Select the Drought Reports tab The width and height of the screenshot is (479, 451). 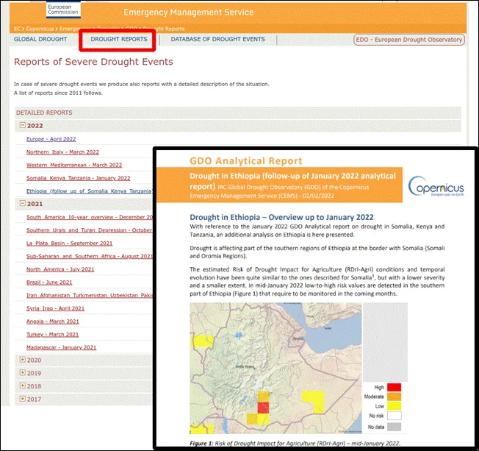tap(118, 40)
